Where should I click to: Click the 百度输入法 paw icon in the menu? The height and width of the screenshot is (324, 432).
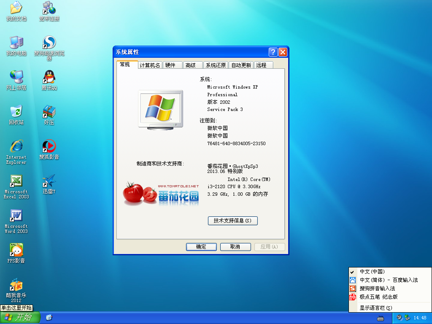point(353,280)
